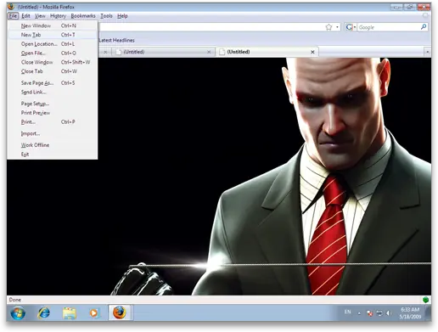The image size is (438, 332).
Task: Click into the Google search field
Action: (x=389, y=27)
